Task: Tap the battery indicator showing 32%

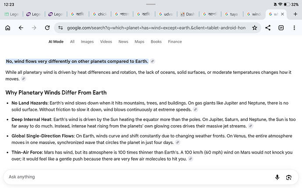Action: [x=291, y=4]
